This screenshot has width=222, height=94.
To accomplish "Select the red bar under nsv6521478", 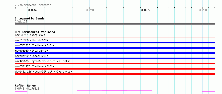I will point(115,69).
